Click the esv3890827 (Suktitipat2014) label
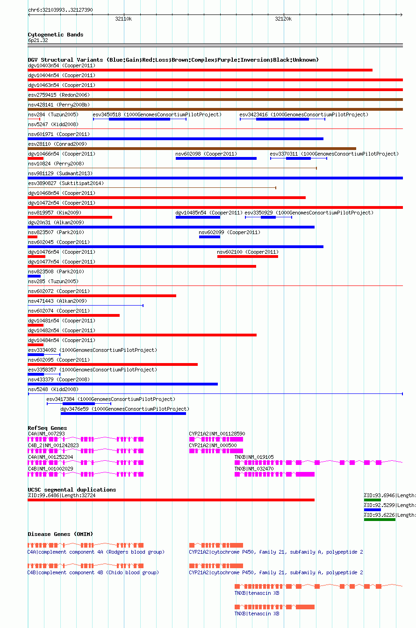Viewport: 416px width, 628px height. pos(66,183)
